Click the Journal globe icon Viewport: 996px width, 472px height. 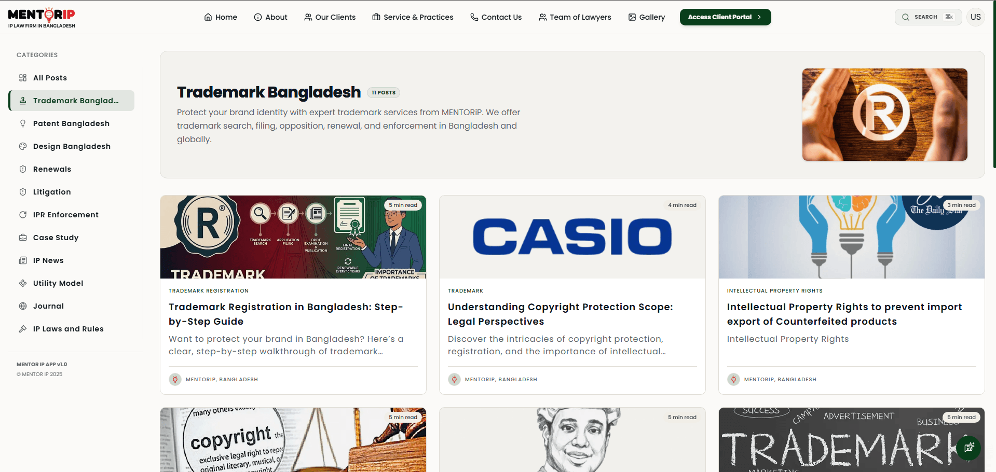[23, 306]
